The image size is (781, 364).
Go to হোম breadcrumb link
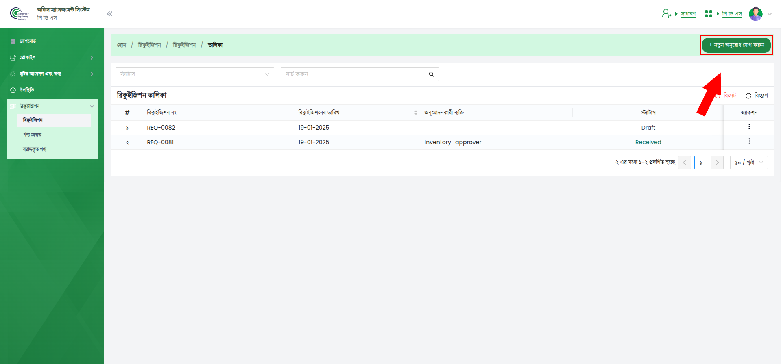[x=122, y=45]
